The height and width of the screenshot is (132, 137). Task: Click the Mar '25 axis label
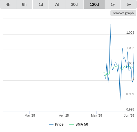30,115
